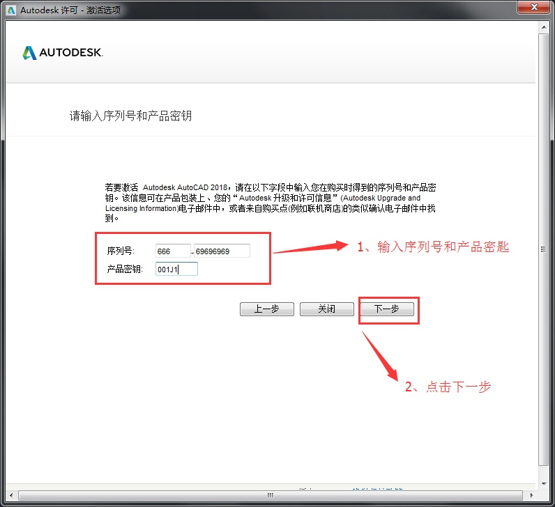This screenshot has height=507, width=555.
Task: Click the 序列号 field label
Action: [x=120, y=251]
